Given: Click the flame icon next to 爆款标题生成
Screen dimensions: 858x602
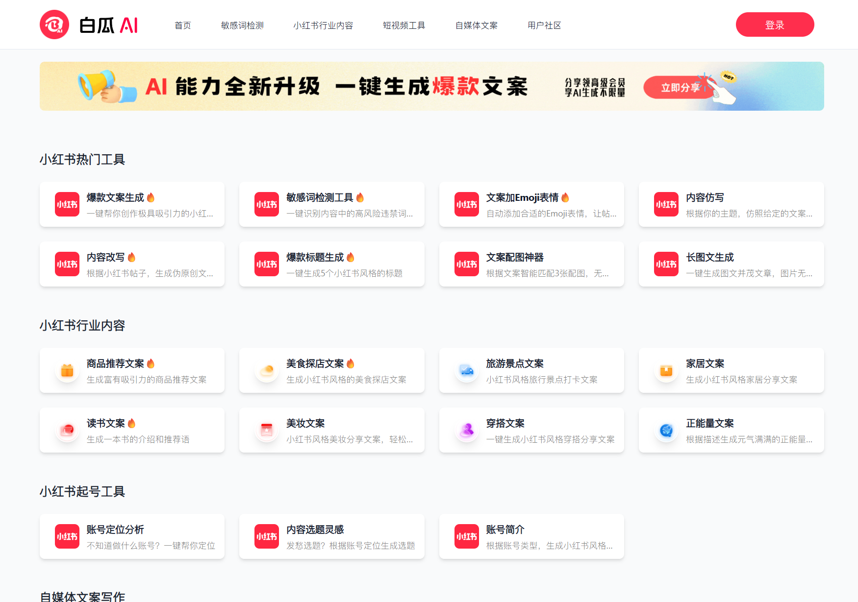Looking at the screenshot, I should [350, 257].
